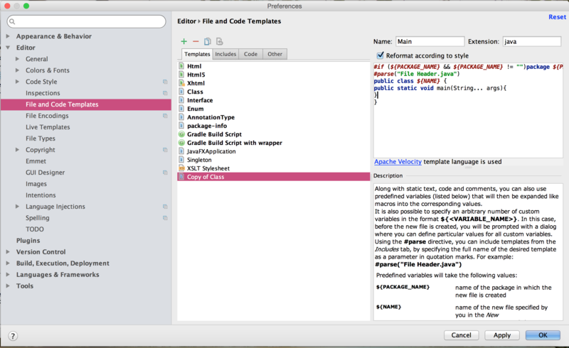
Task: Click the project-level icon beside Code Style
Action: pos(165,82)
